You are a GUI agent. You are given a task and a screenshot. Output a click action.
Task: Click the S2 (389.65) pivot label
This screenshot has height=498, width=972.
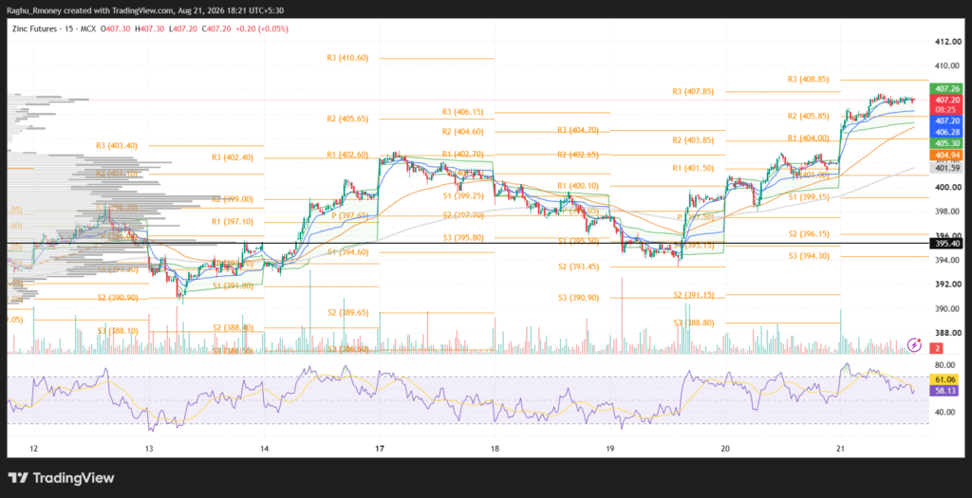tap(347, 313)
